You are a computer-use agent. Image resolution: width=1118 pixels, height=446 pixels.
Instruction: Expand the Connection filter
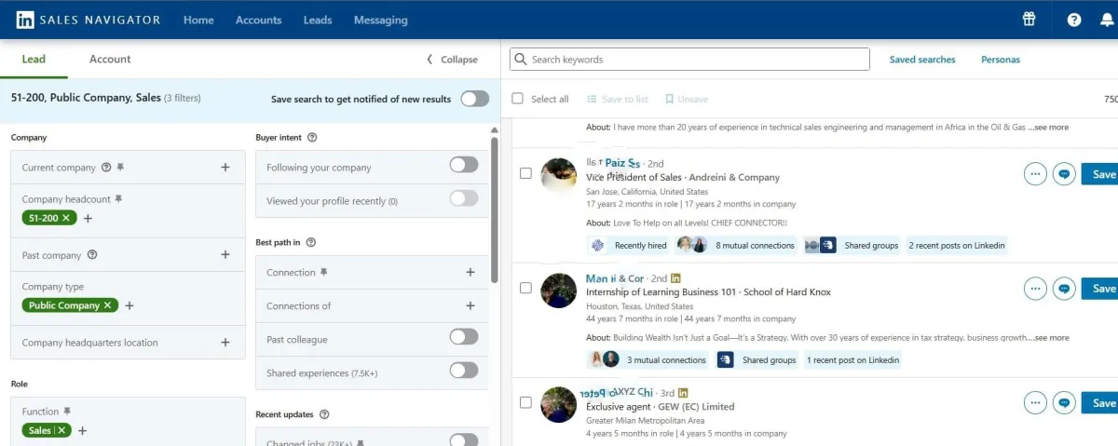point(470,273)
